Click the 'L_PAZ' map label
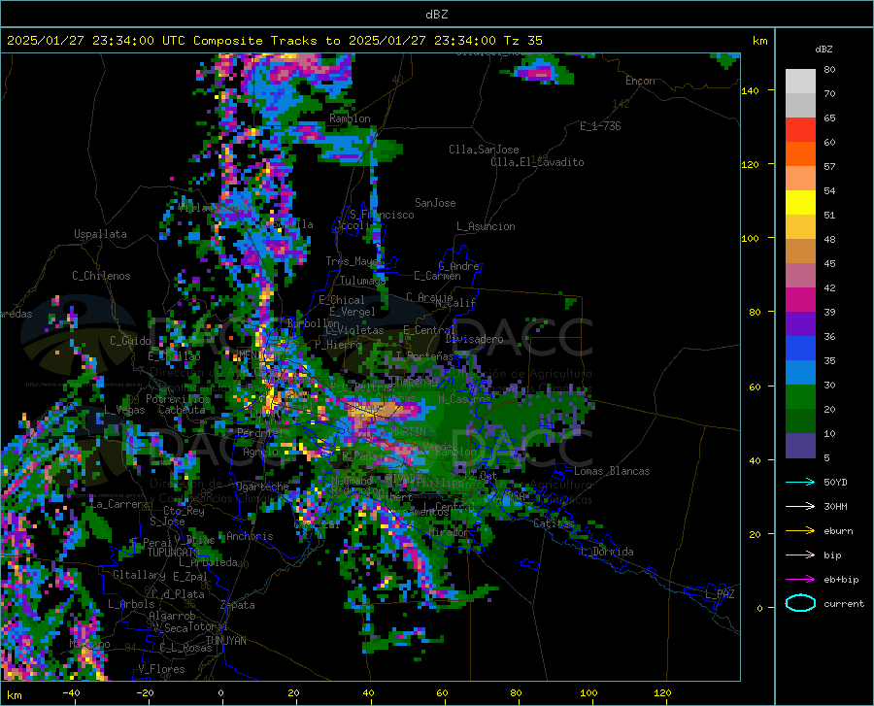The image size is (874, 706). click(x=720, y=594)
